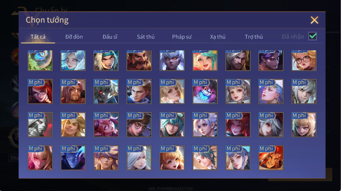Choose the silver-armored knight with red eye

(40, 125)
